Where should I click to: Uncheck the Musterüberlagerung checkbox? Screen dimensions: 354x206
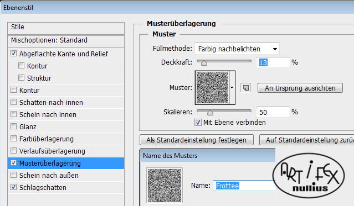click(x=13, y=163)
